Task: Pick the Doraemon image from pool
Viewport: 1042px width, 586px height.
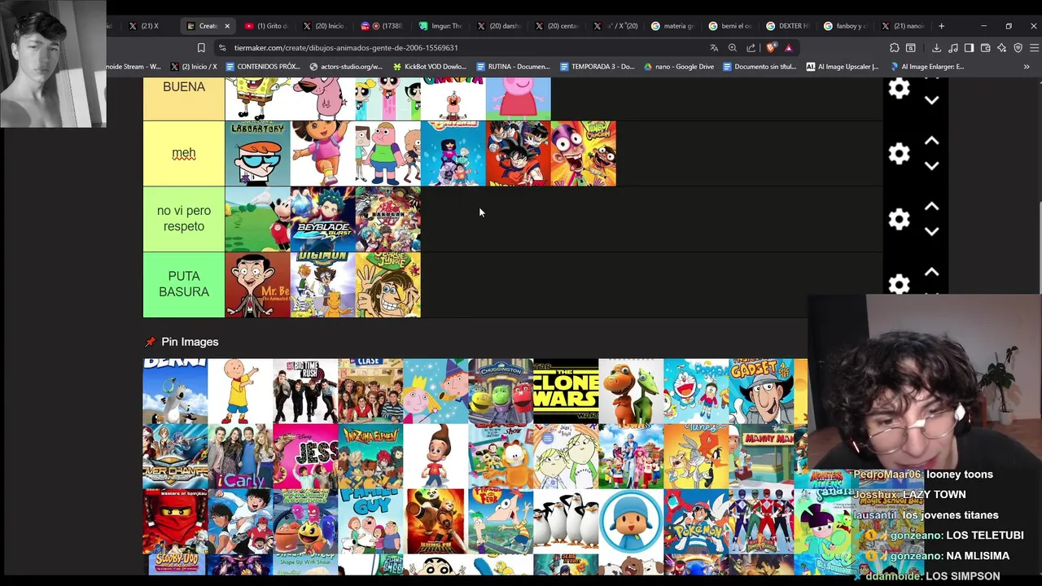Action: [x=696, y=391]
